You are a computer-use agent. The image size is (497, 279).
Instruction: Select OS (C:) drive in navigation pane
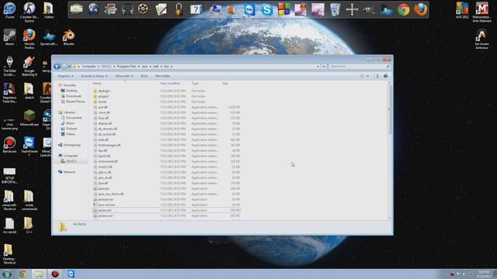point(71,161)
